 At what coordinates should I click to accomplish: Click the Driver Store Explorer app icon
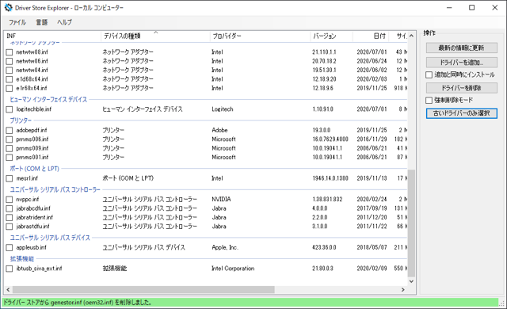coord(8,7)
